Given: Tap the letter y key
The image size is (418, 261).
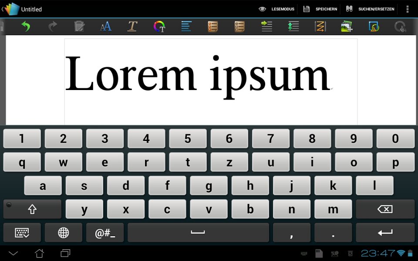Looking at the screenshot, I should [84, 209].
